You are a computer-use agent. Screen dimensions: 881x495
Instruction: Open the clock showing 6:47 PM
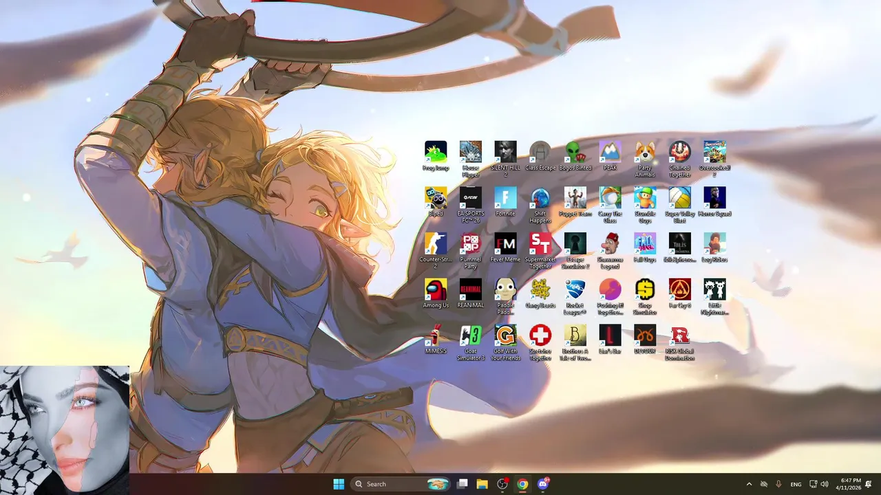[849, 484]
